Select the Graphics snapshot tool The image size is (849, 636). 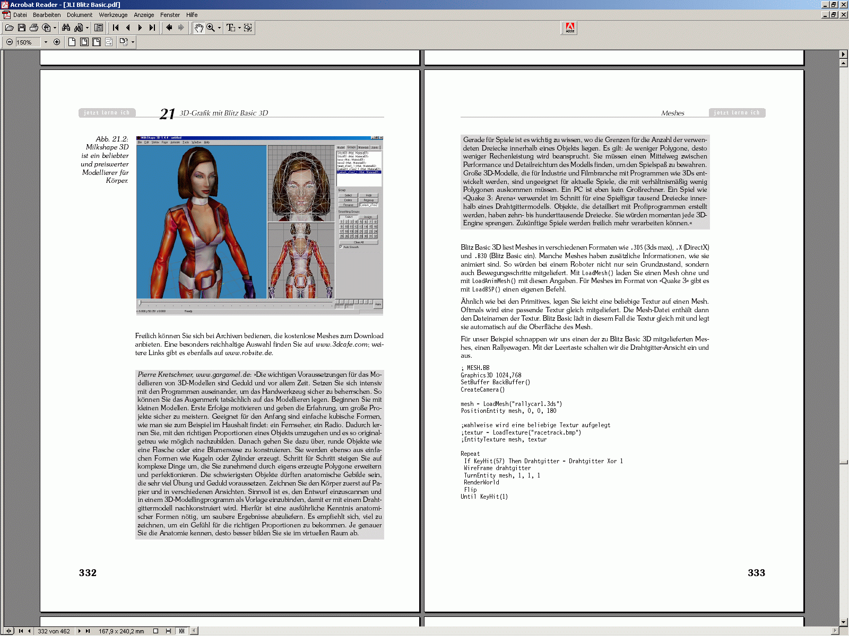pyautogui.click(x=248, y=28)
